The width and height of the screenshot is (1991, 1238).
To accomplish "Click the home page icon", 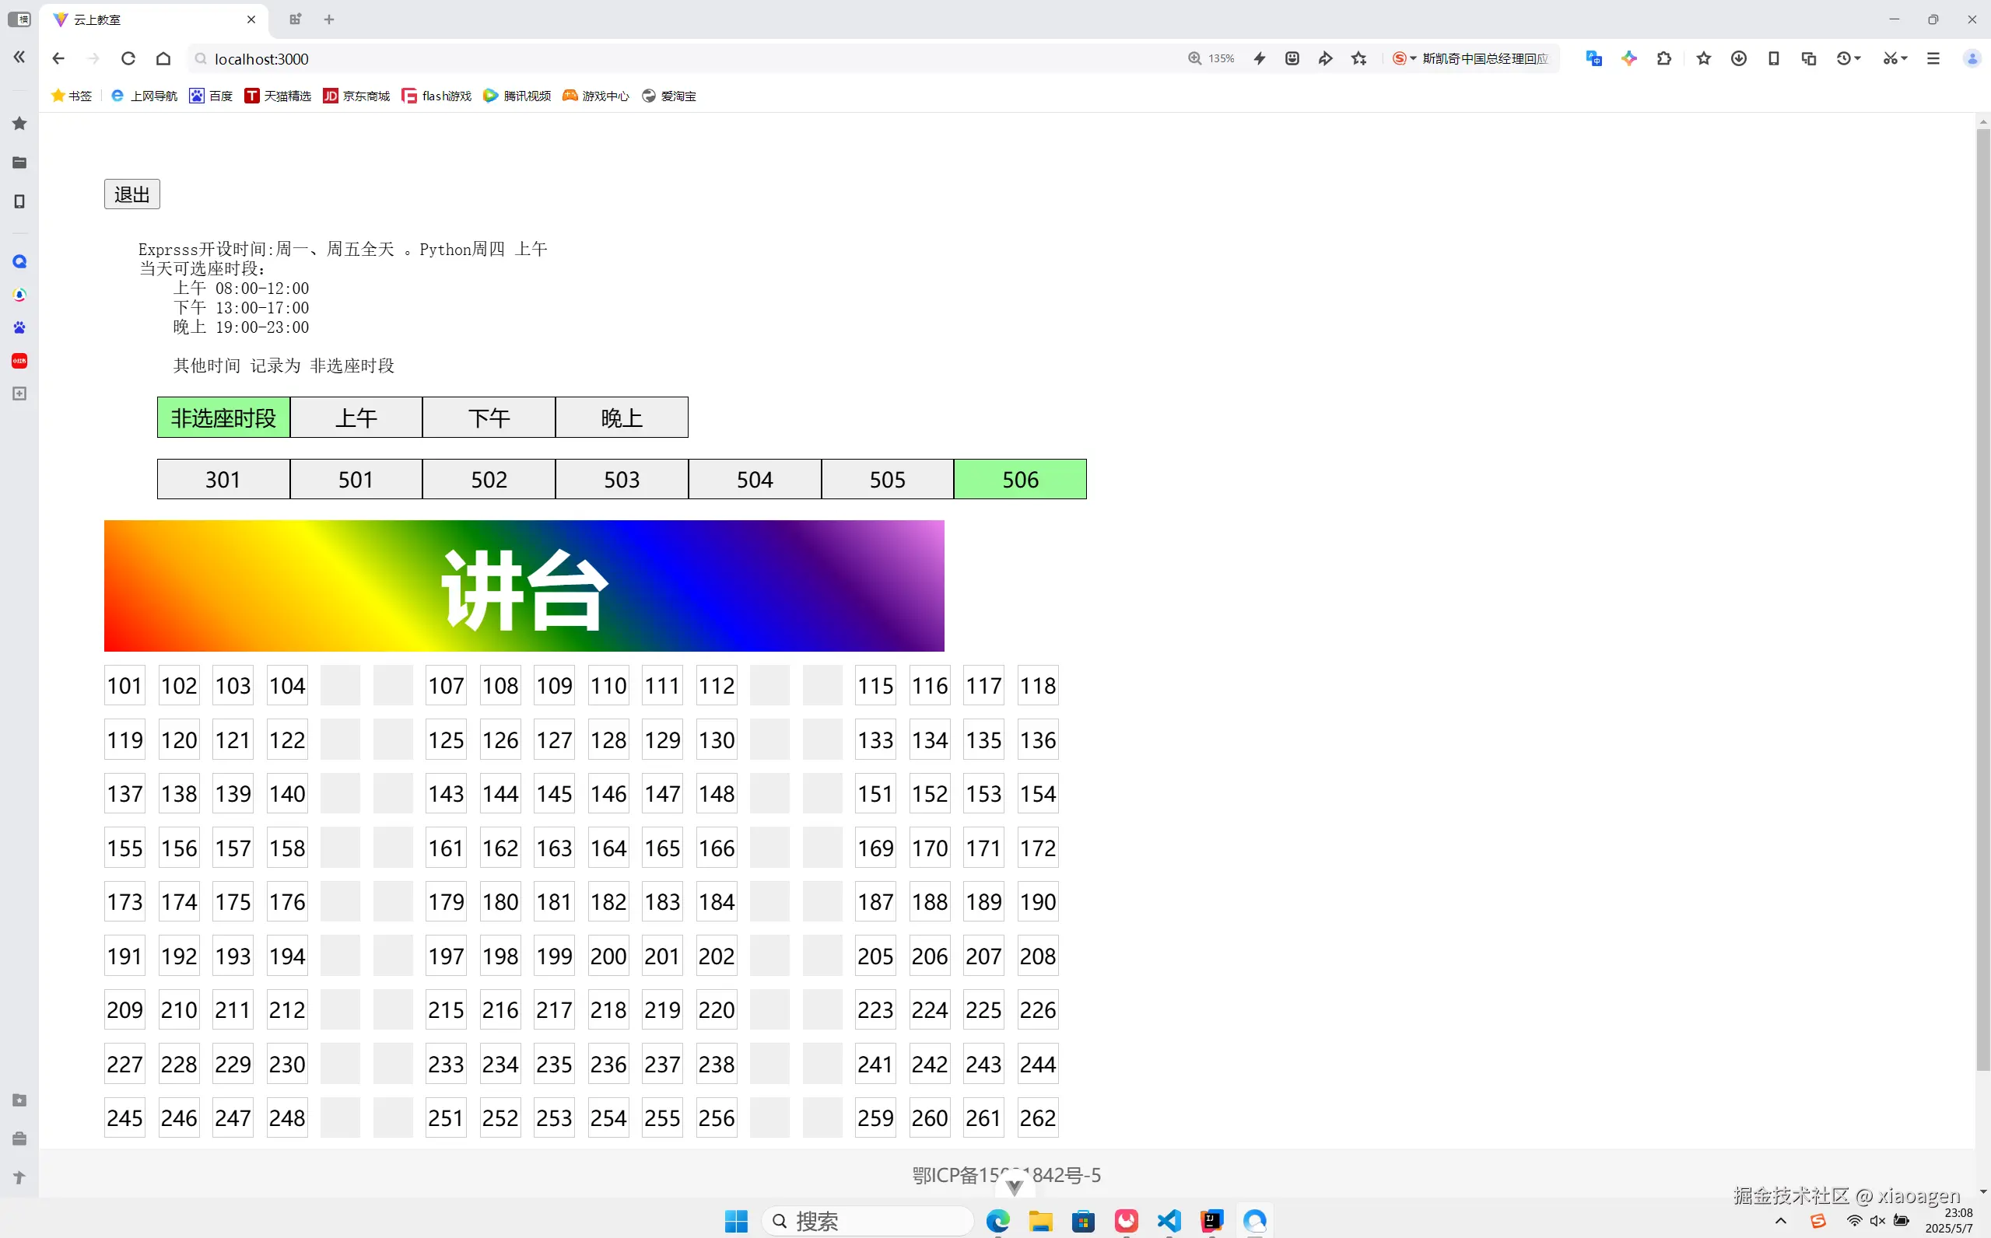I will point(163,58).
